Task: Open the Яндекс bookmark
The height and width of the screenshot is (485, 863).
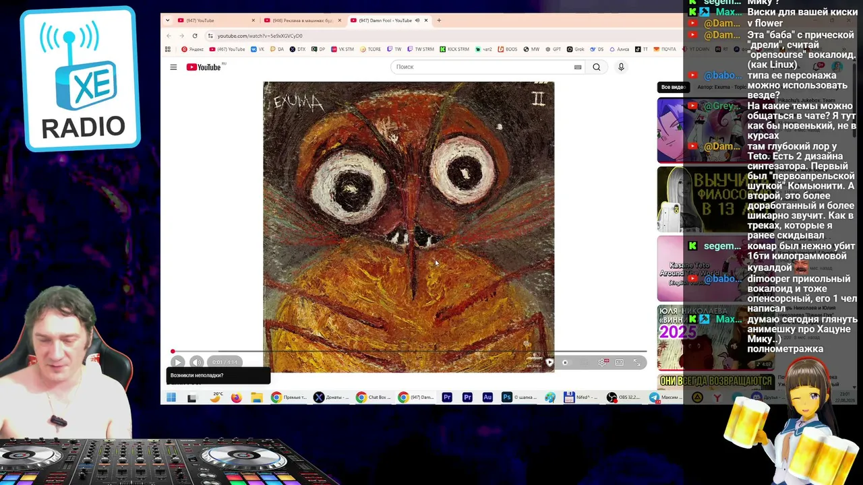Action: tap(193, 49)
